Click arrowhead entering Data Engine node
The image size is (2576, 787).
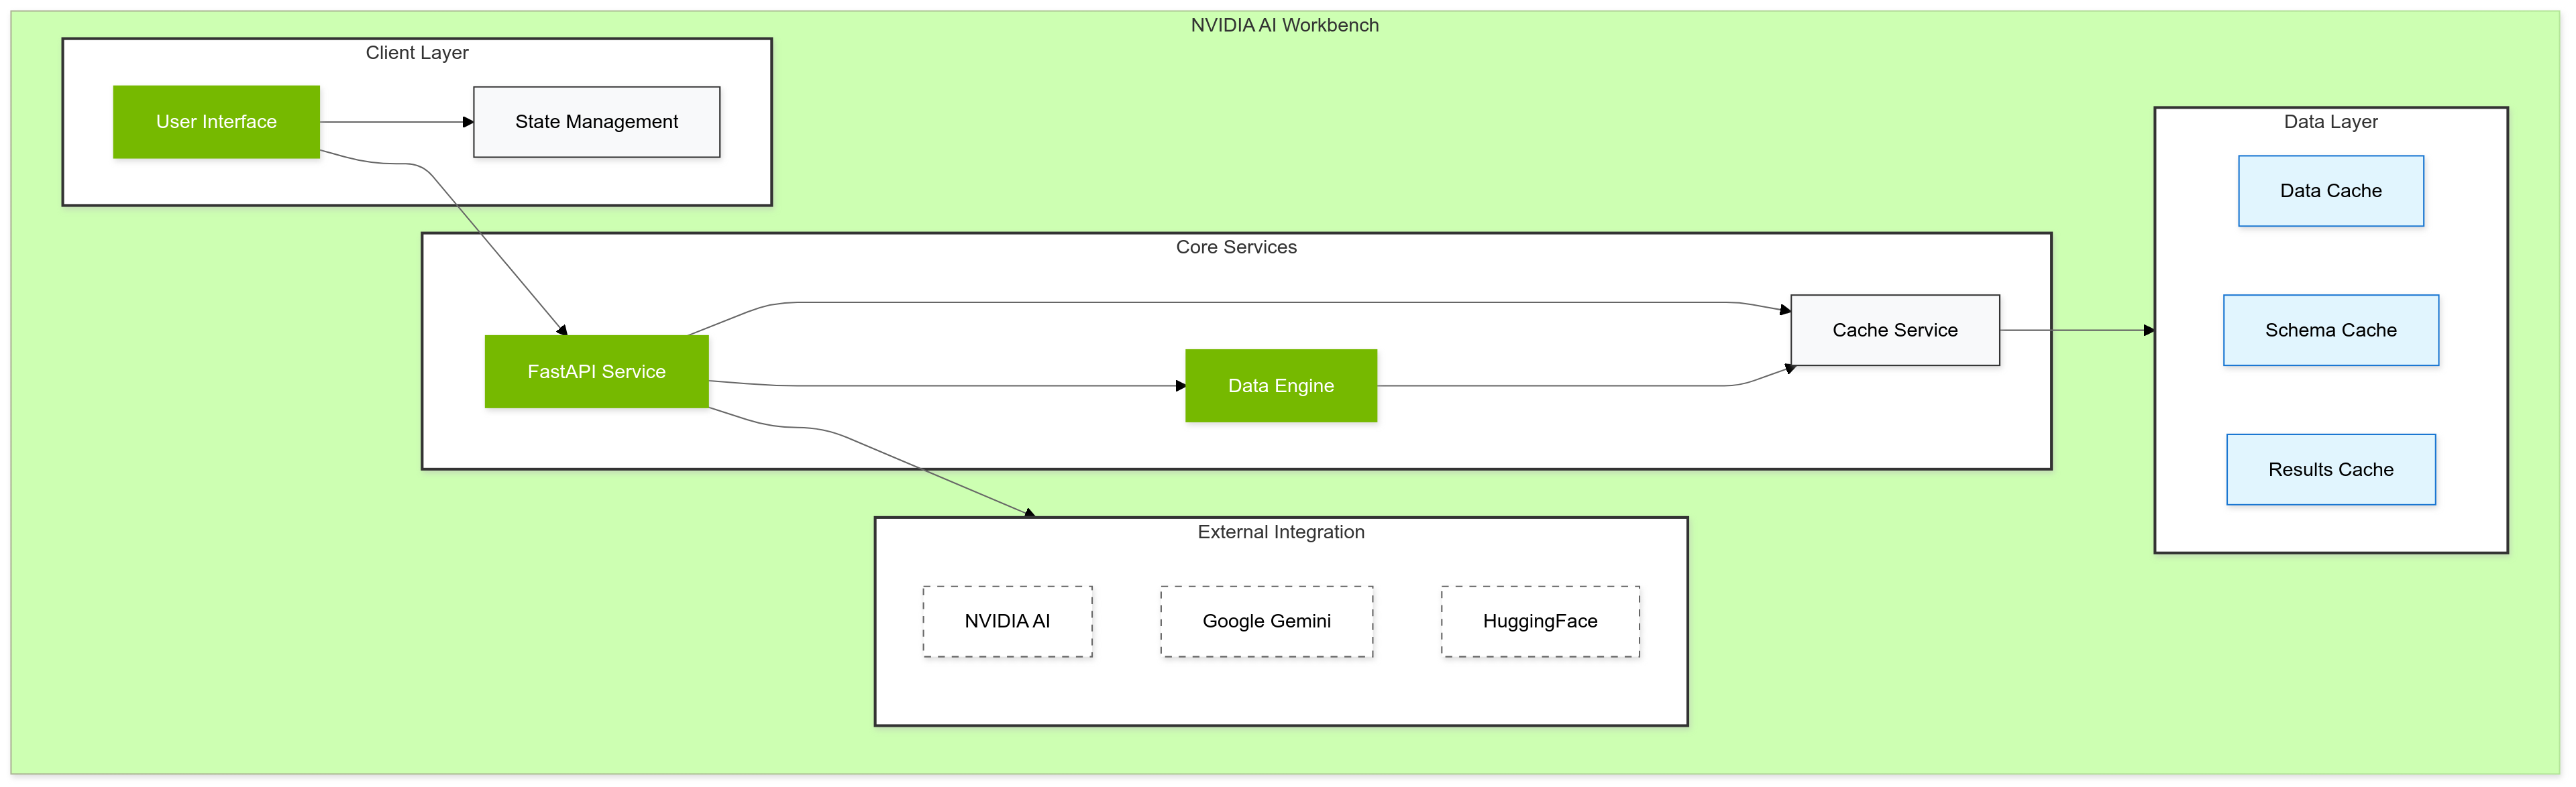point(1180,385)
